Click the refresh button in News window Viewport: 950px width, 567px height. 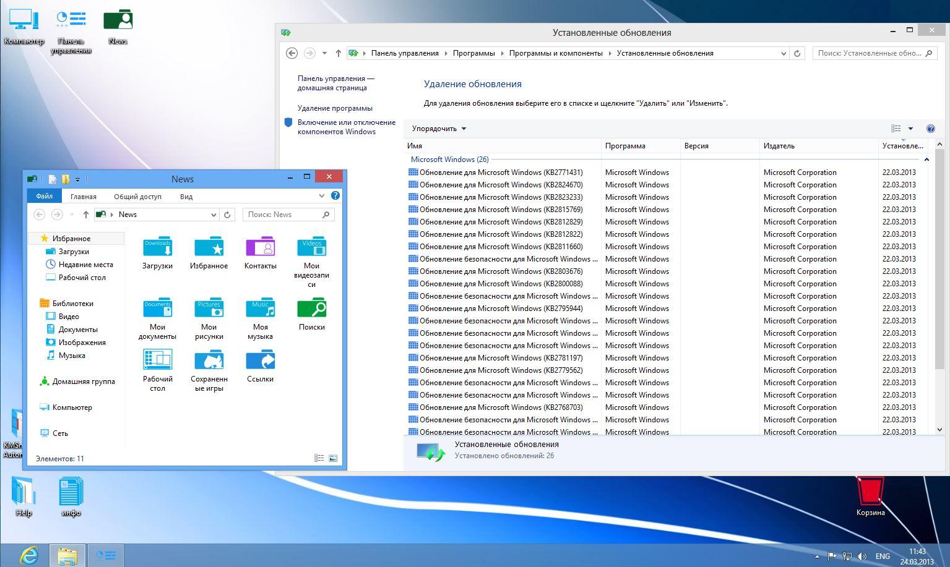tap(227, 215)
